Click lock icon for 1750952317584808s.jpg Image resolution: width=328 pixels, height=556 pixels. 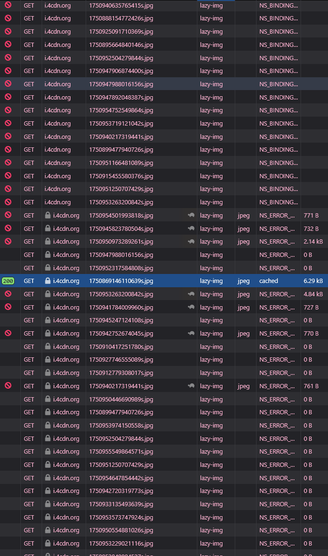(x=48, y=267)
